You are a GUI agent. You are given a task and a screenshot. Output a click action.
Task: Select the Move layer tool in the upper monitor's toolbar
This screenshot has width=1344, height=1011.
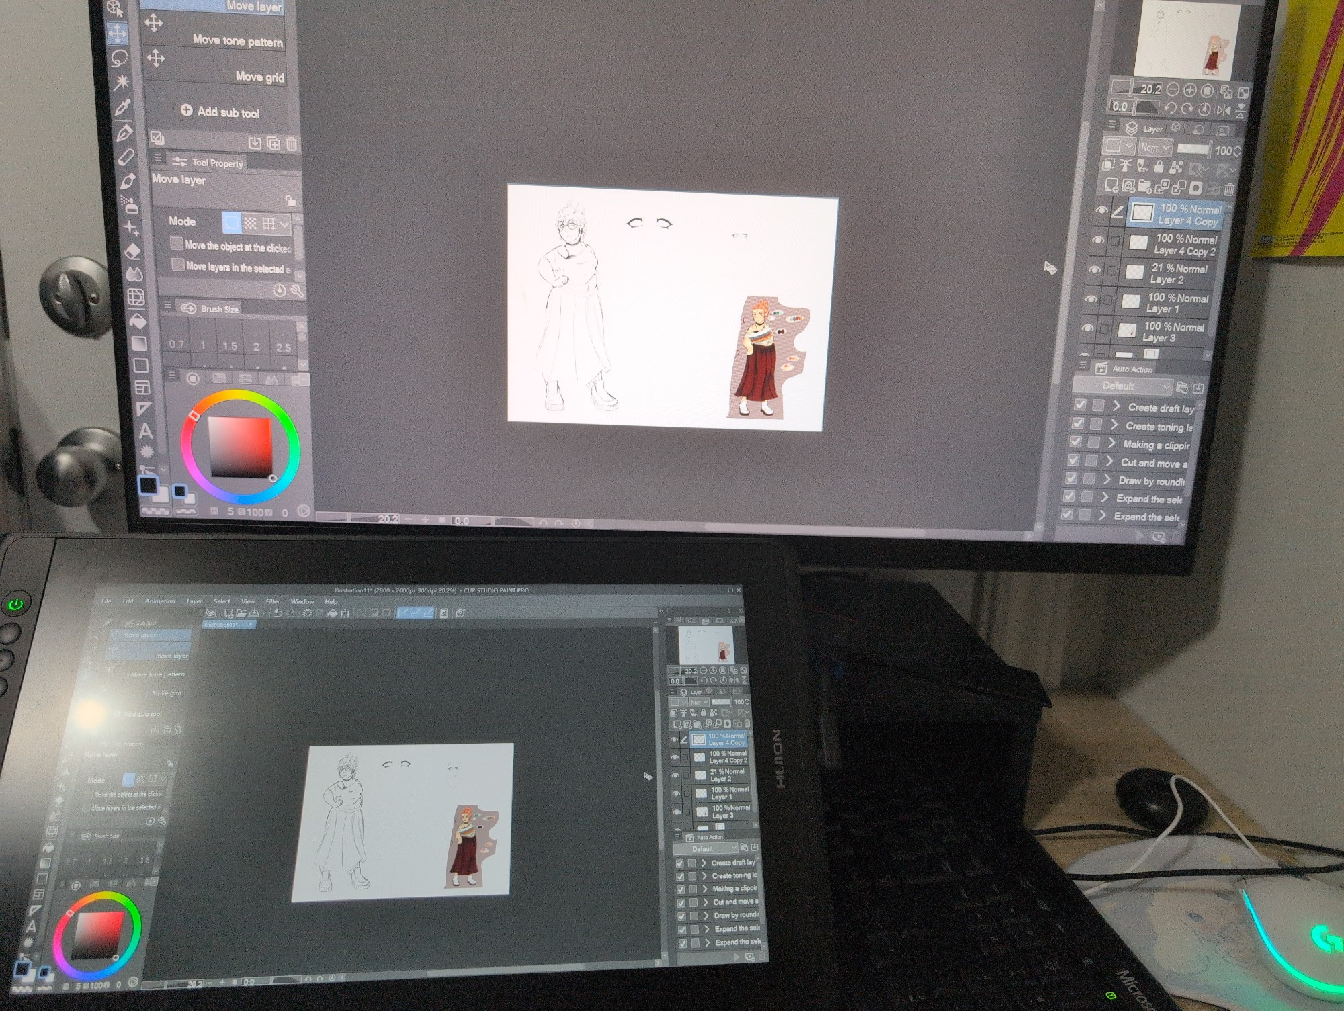pos(117,33)
